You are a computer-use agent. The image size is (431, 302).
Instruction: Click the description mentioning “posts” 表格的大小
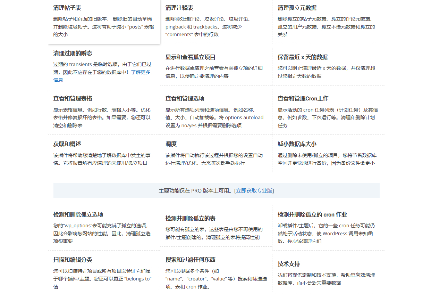104,27
